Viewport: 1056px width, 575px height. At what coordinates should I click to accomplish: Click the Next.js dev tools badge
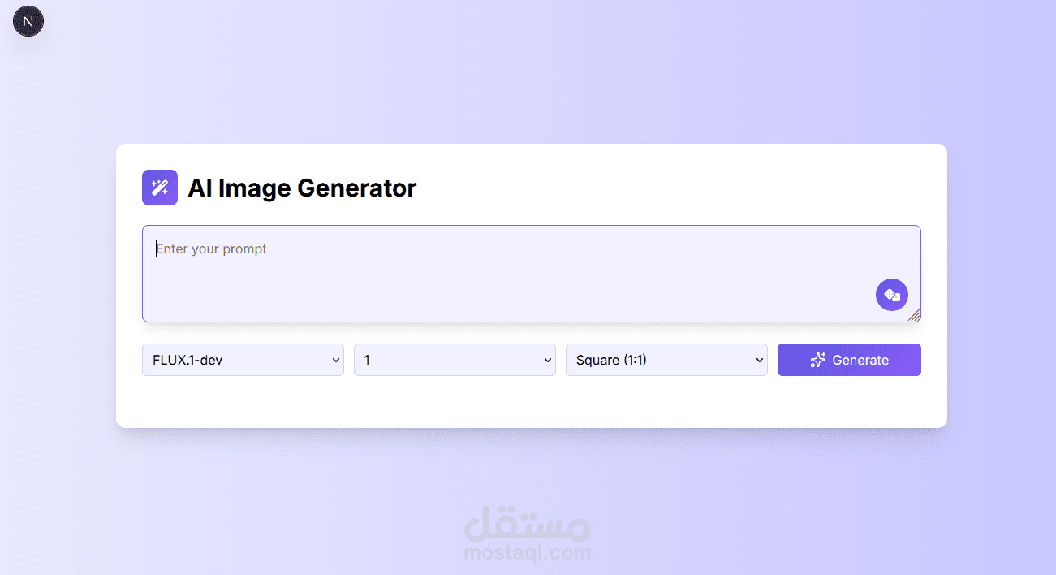click(x=28, y=21)
